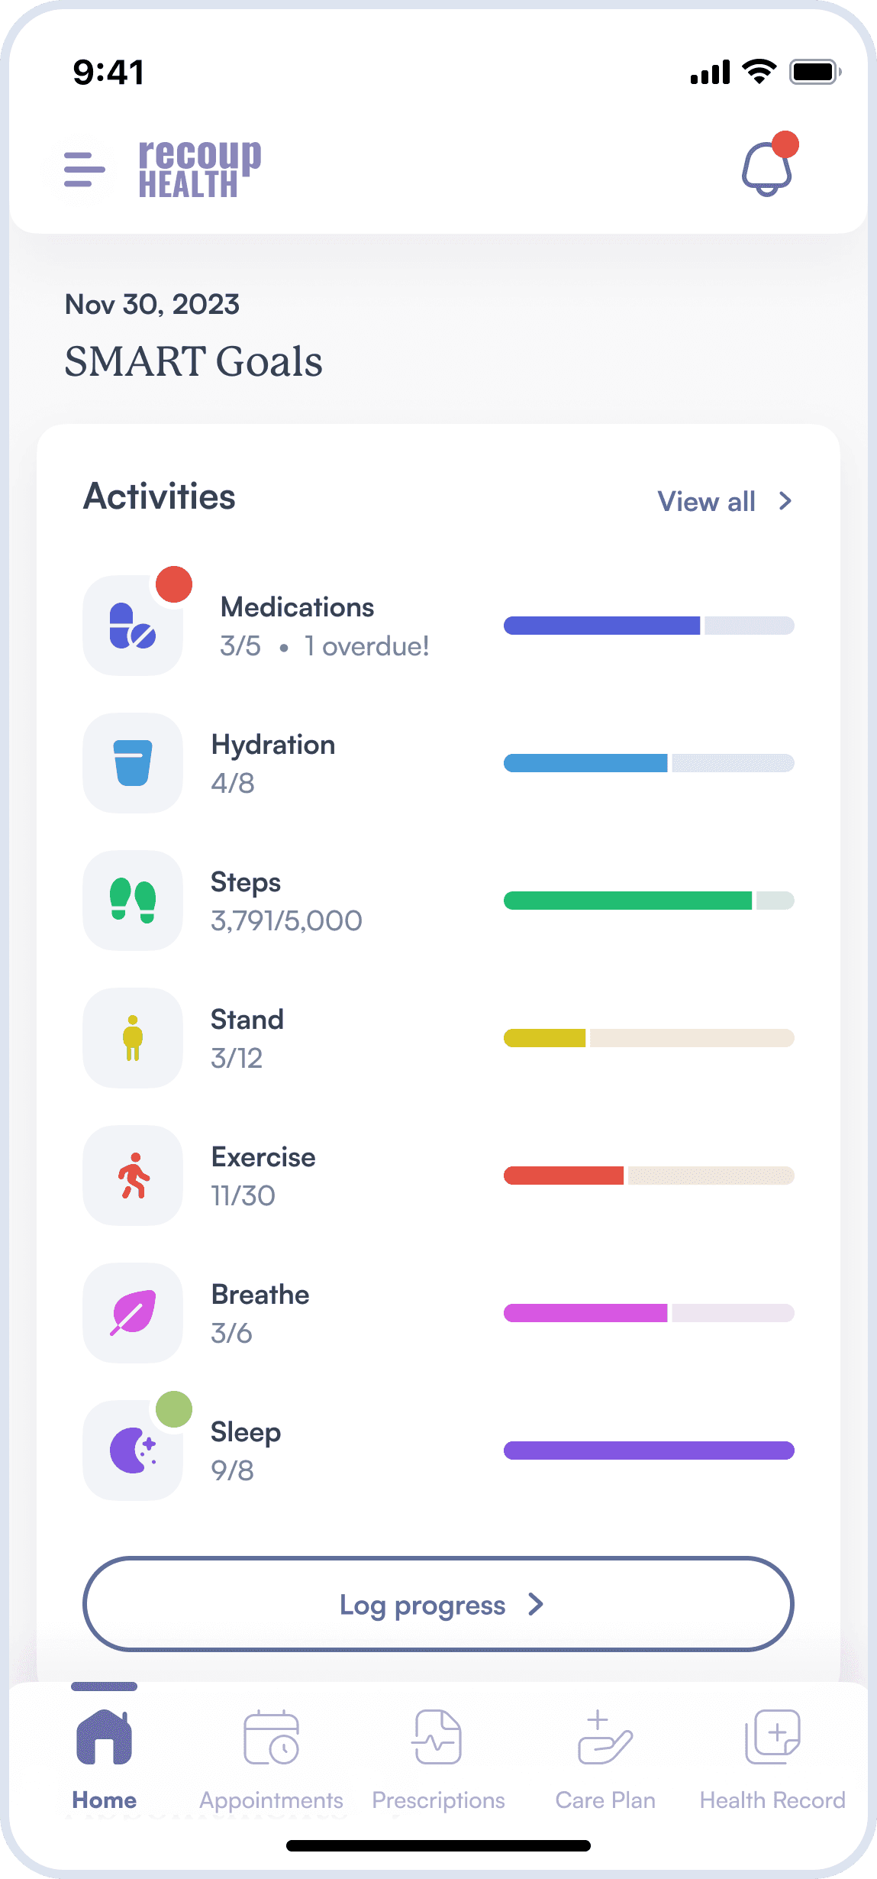
Task: Click the Medications progress bar
Action: [649, 626]
